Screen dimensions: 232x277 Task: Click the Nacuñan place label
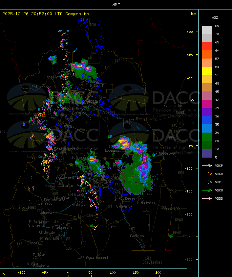point(112,151)
